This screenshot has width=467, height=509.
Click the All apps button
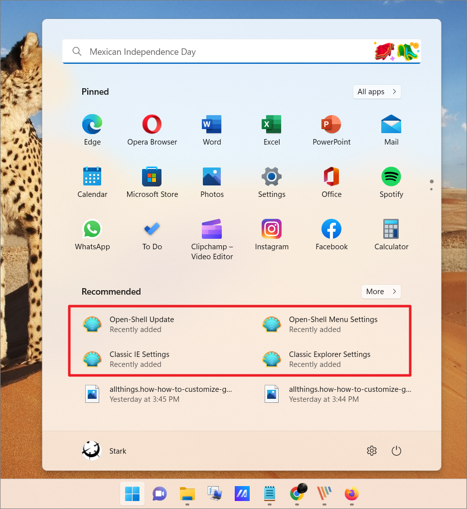(x=377, y=92)
